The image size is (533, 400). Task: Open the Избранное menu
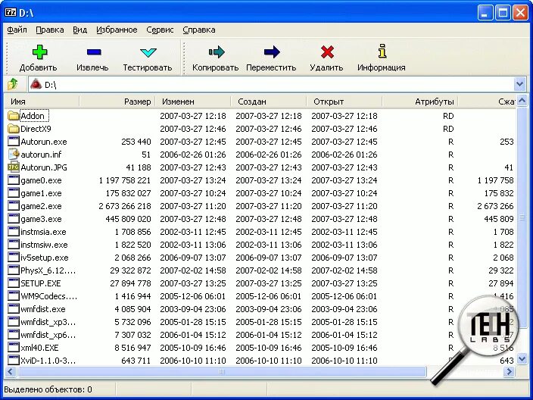(x=117, y=30)
